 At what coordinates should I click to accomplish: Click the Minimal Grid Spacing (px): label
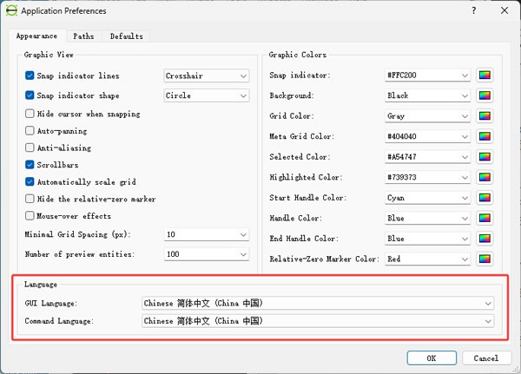point(78,234)
